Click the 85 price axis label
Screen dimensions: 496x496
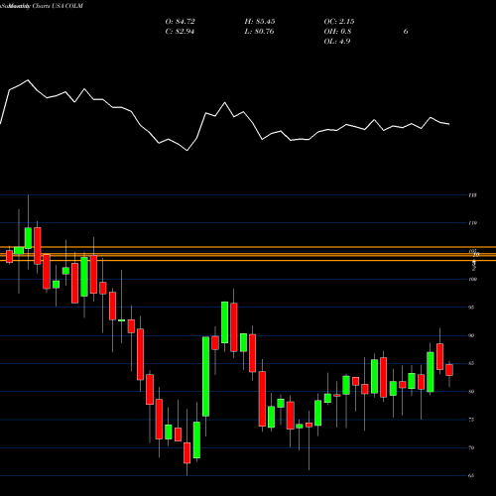tap(471, 363)
